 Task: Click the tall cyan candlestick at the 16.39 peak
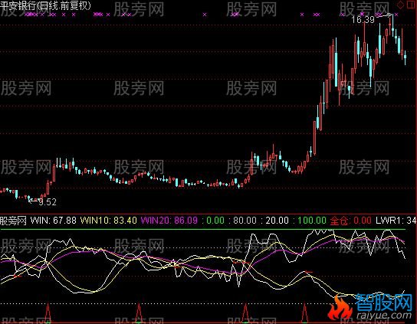(x=392, y=25)
